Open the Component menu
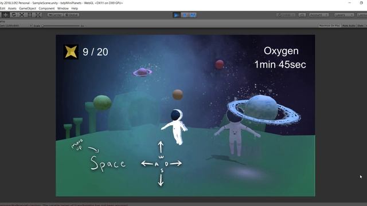 (x=46, y=9)
